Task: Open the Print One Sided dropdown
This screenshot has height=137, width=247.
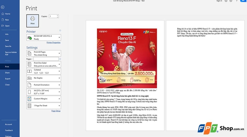Action: tap(44, 64)
